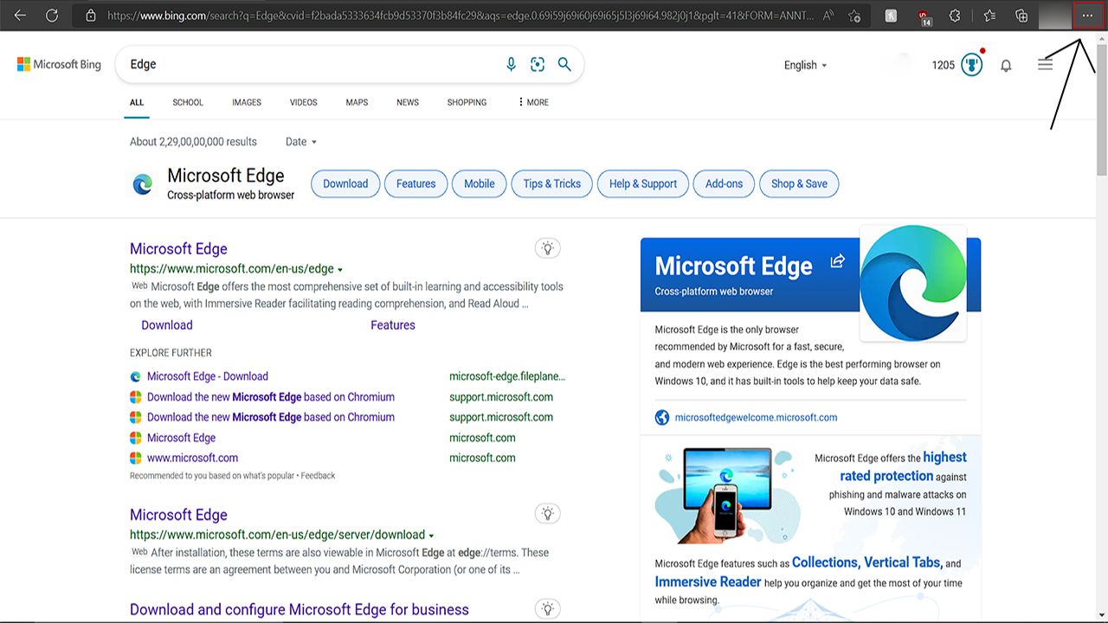Open the Extensions puzzle icon
Image resolution: width=1108 pixels, height=623 pixels.
[955, 16]
